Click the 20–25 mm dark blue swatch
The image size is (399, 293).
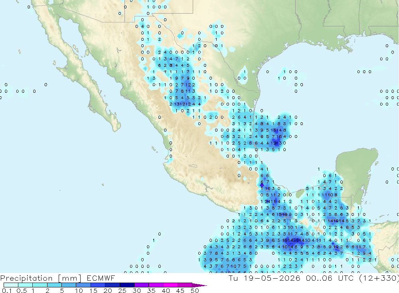[x=113, y=285]
